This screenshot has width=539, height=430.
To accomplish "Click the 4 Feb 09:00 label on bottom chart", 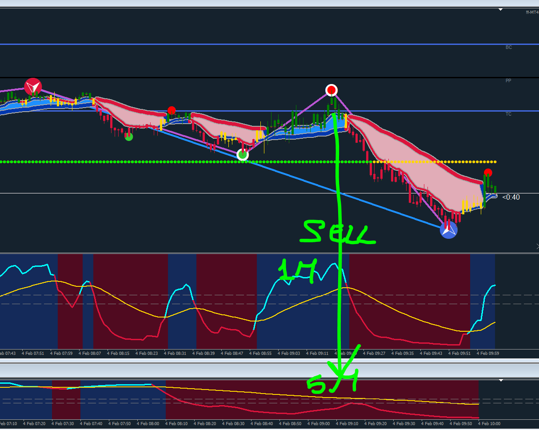I will point(318,424).
